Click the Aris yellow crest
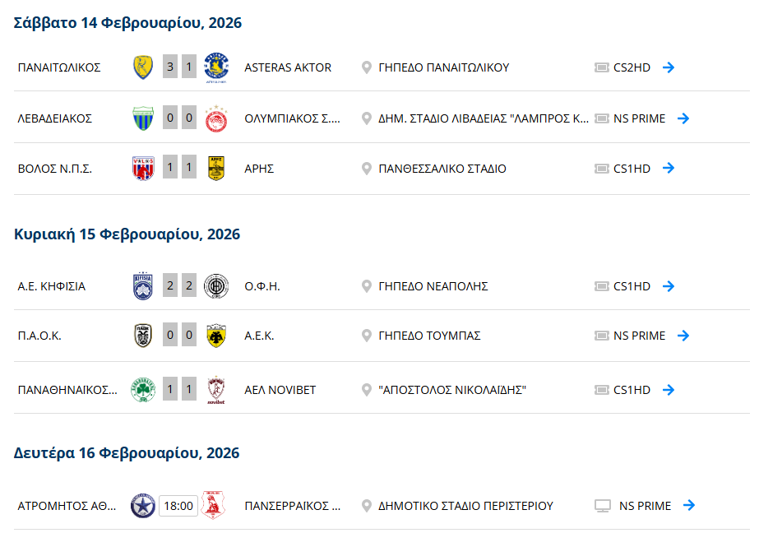 (216, 169)
